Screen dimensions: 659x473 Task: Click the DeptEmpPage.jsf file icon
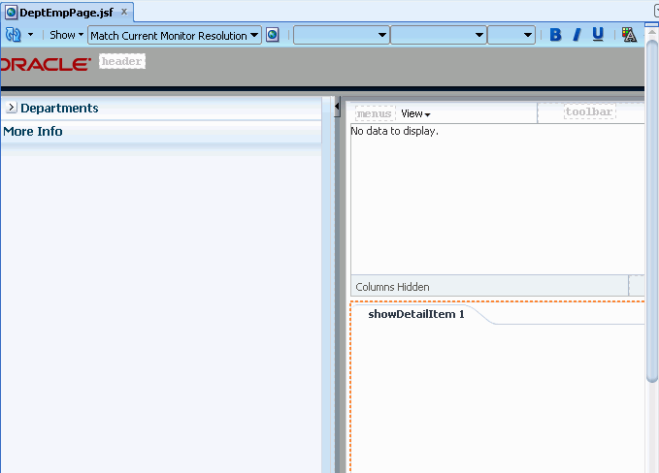[x=12, y=13]
